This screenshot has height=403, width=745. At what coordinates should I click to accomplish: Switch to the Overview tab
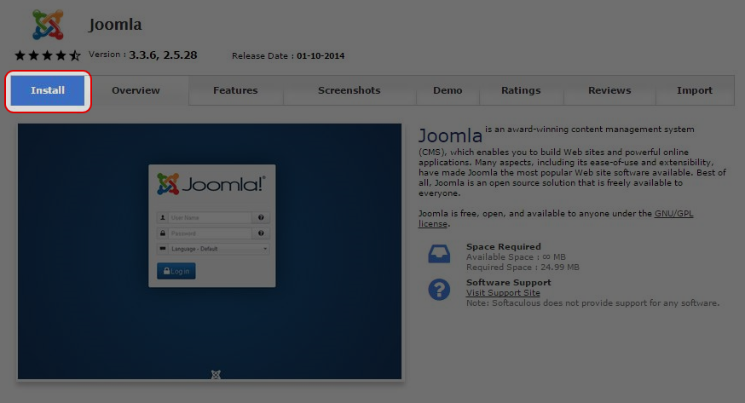(x=136, y=90)
